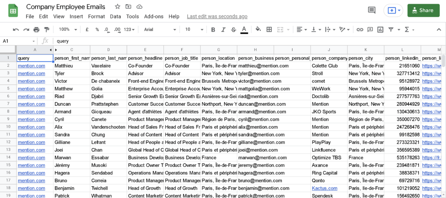
Task: Click 'Last edit was seconds ago' link
Action: pyautogui.click(x=217, y=17)
